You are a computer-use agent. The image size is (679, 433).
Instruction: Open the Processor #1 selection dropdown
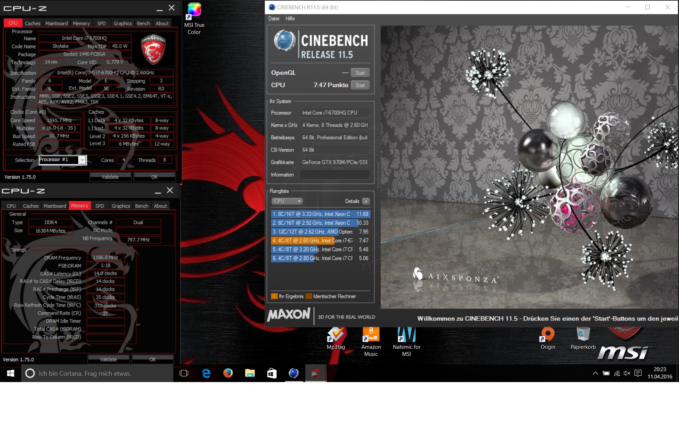(x=63, y=160)
